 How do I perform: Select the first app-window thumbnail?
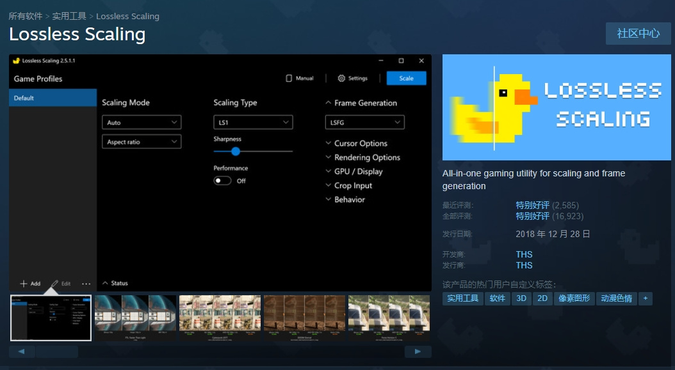[x=51, y=318]
